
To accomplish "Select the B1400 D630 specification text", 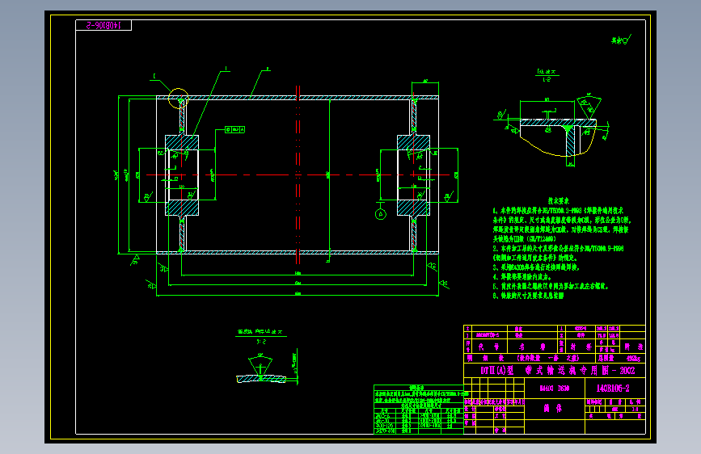I will pyautogui.click(x=555, y=389).
